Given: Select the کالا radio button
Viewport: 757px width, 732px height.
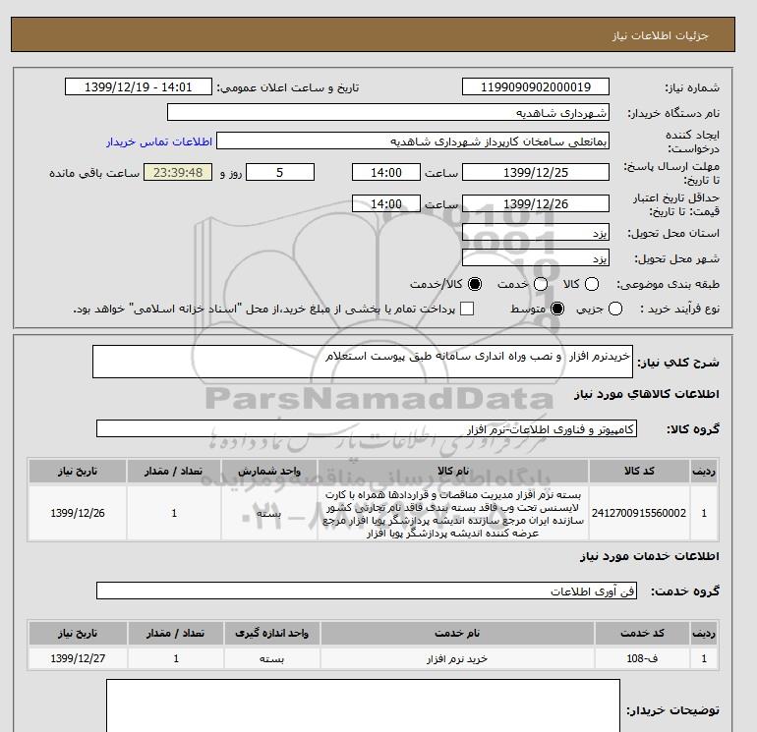Looking at the screenshot, I should click(592, 284).
